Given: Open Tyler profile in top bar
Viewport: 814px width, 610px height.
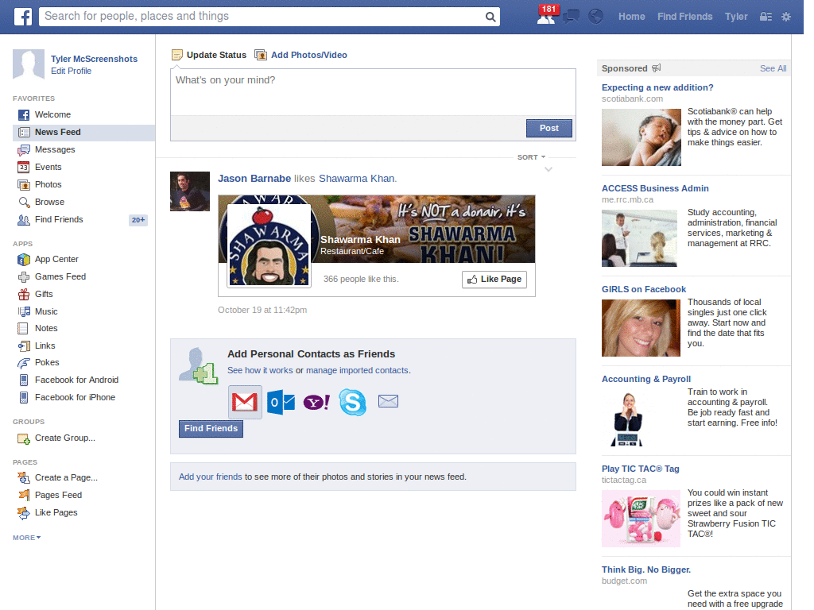Looking at the screenshot, I should [x=736, y=17].
